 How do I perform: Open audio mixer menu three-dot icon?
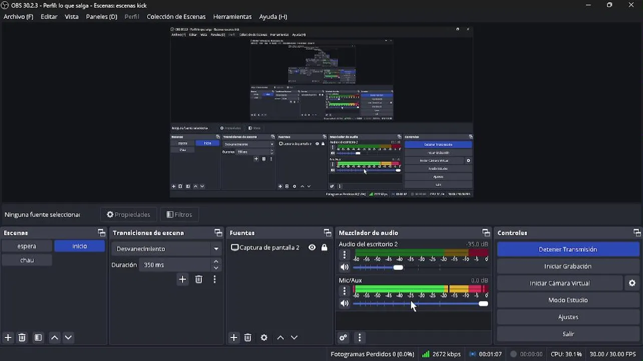pyautogui.click(x=360, y=337)
